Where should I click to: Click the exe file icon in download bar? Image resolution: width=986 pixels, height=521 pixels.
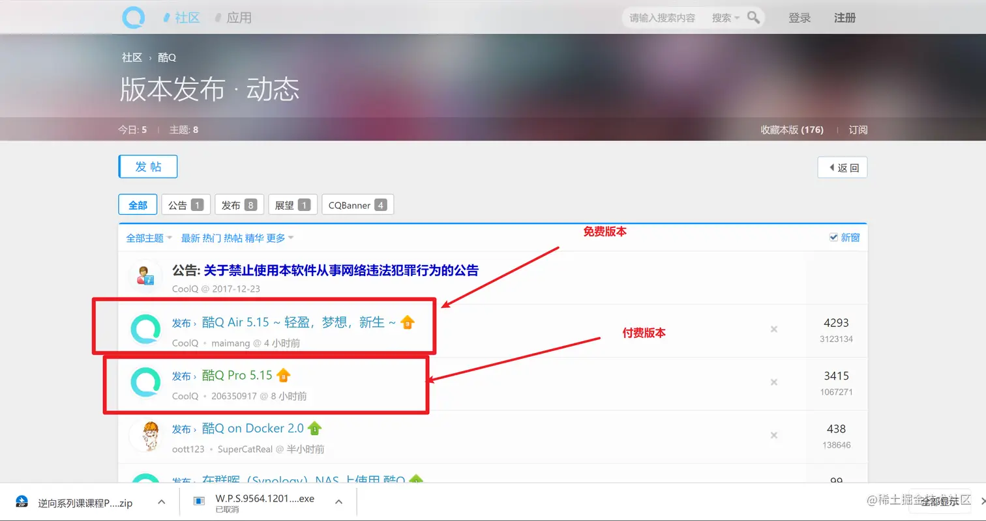click(199, 501)
